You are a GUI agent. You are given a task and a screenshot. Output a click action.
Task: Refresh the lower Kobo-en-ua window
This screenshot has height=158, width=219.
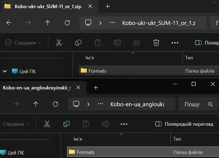(55, 104)
